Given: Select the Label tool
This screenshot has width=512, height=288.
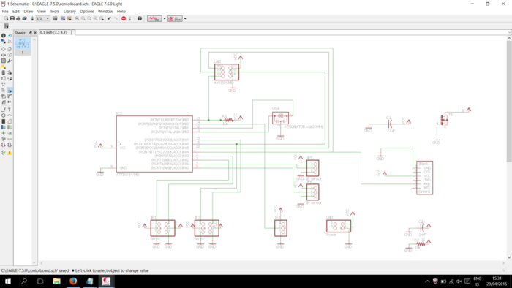Looking at the screenshot, I should click(10, 133).
